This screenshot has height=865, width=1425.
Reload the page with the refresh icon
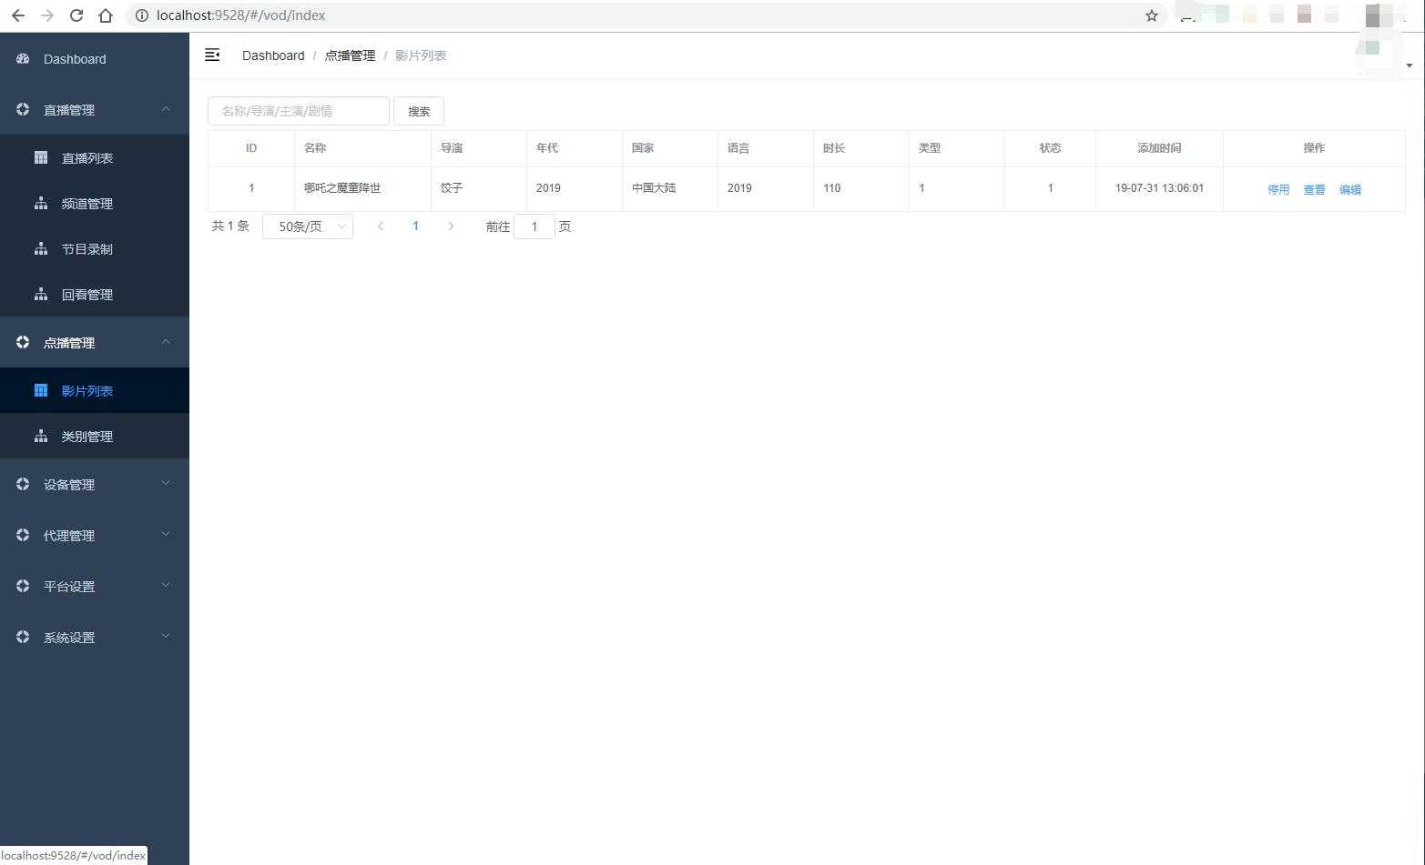tap(76, 15)
